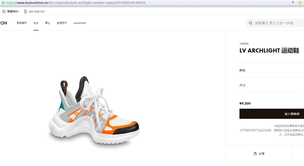
Task: Click the green padlock icon in address bar
Action: pos(3,3)
